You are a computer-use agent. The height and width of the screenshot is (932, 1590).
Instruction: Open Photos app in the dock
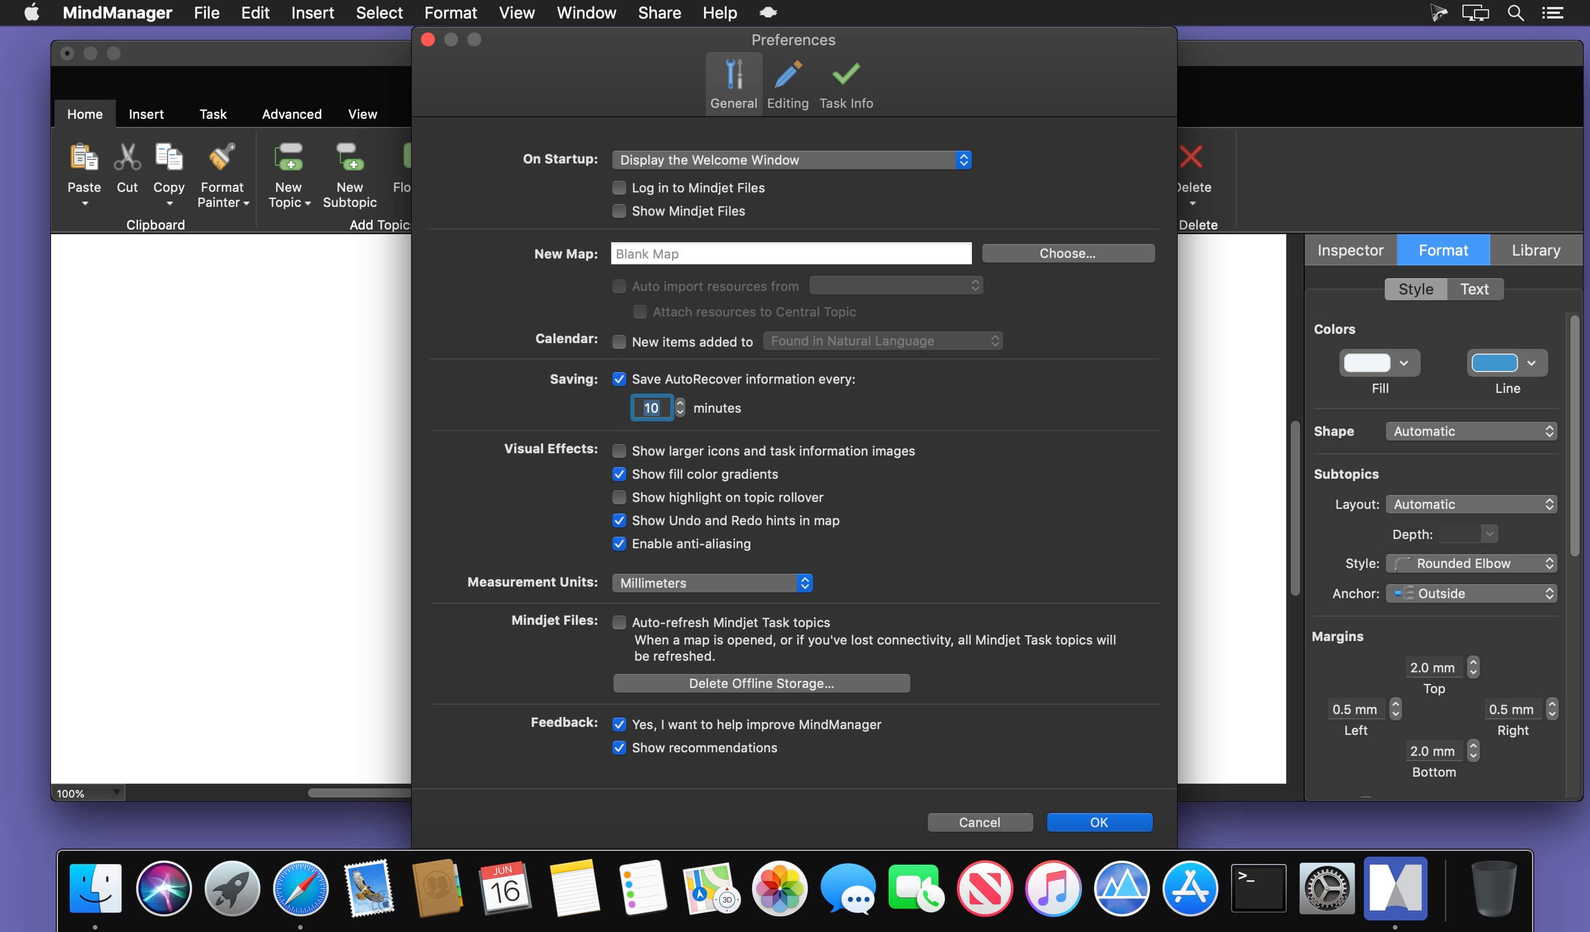[779, 887]
